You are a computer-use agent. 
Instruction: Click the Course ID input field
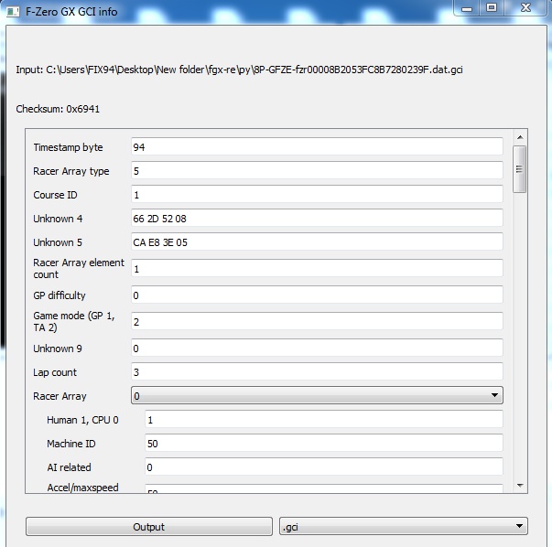click(x=317, y=195)
